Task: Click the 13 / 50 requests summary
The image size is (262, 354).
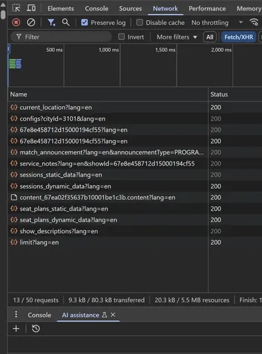Action: 36,299
